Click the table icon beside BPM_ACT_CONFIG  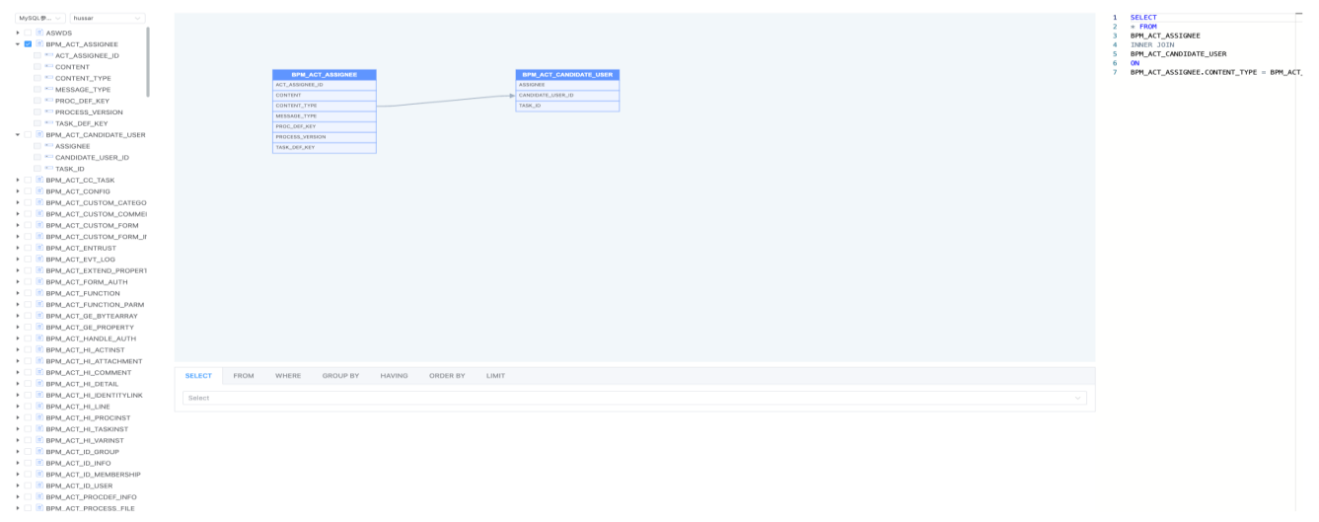[39, 191]
